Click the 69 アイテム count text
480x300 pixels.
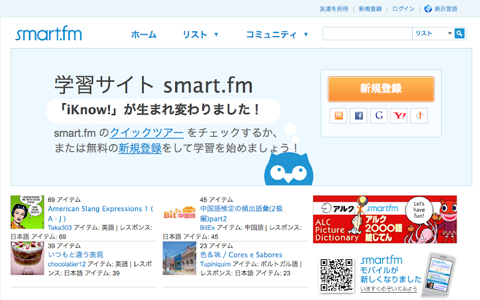point(64,200)
